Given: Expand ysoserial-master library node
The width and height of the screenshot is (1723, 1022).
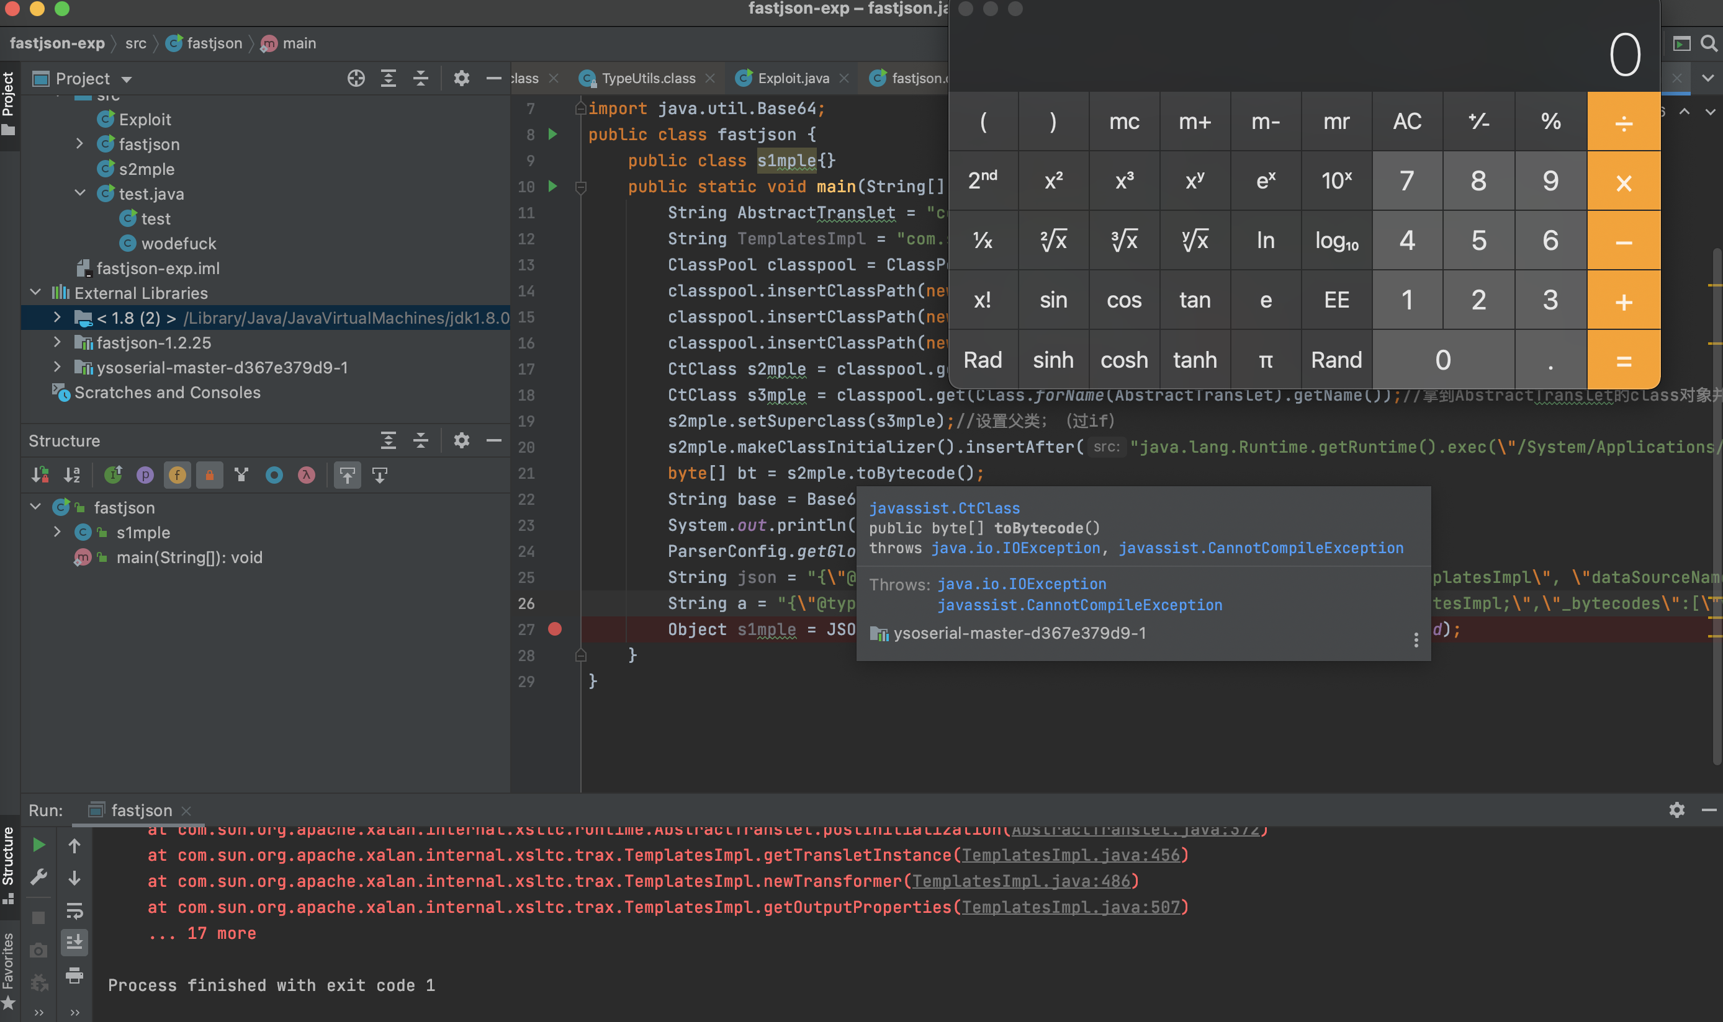Looking at the screenshot, I should tap(58, 367).
